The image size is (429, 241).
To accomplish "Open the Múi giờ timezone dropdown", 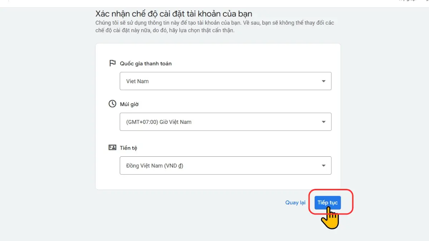I will click(225, 122).
